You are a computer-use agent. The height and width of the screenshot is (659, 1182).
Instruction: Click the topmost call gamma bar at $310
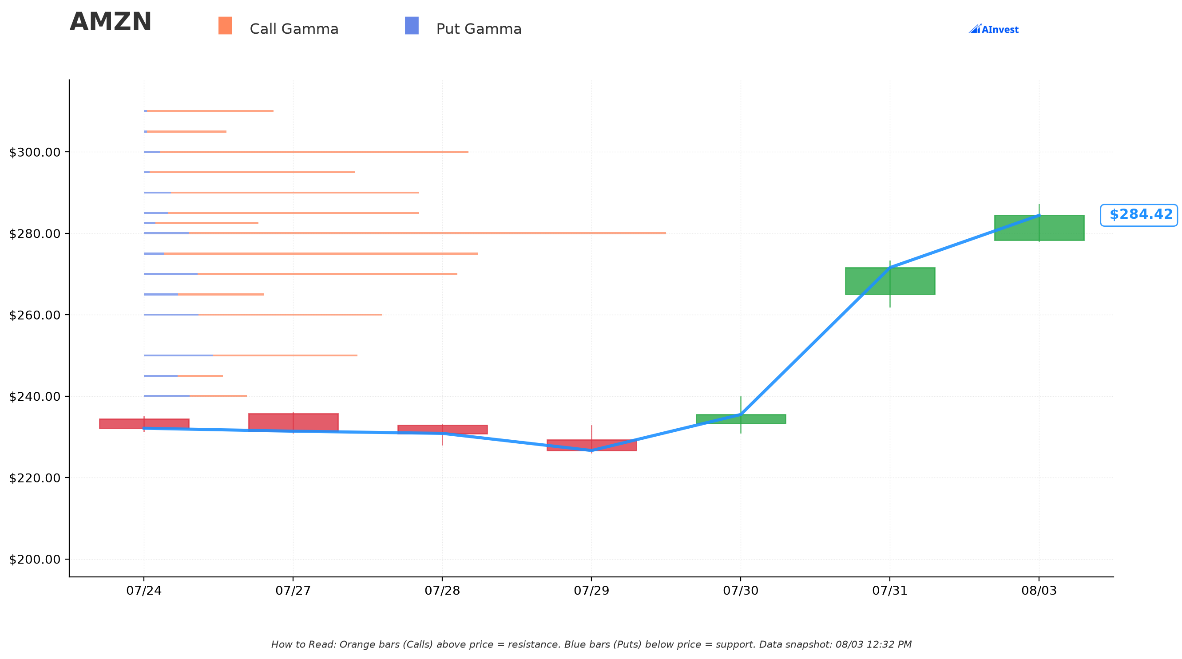(210, 111)
